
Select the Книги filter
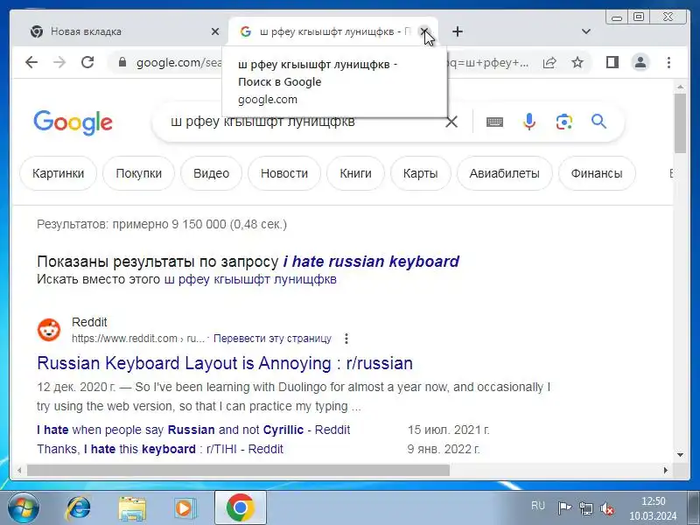tap(355, 173)
